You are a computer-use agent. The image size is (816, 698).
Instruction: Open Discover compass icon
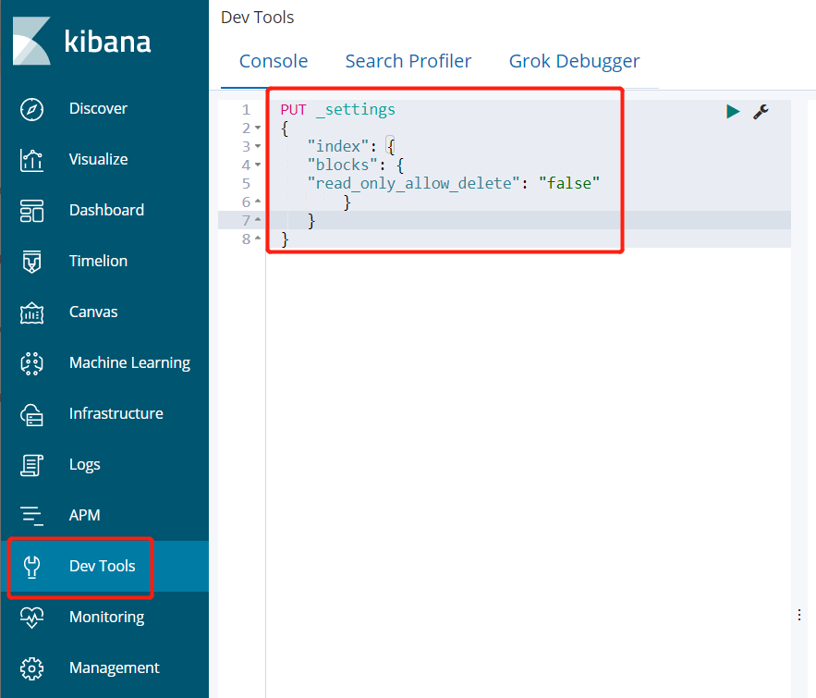point(31,109)
